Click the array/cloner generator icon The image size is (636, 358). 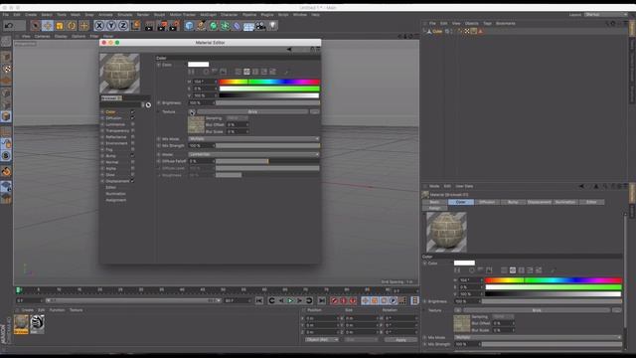pyautogui.click(x=226, y=26)
